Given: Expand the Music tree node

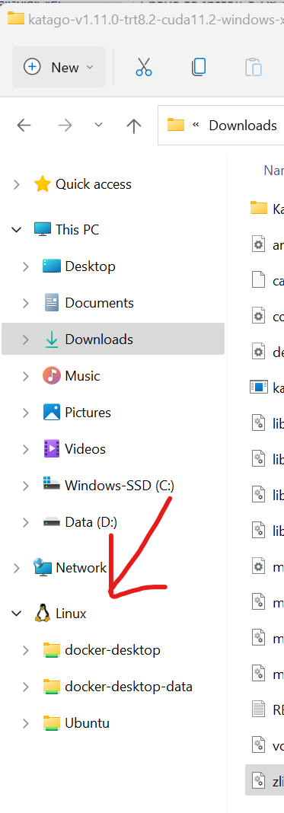Looking at the screenshot, I should [26, 376].
